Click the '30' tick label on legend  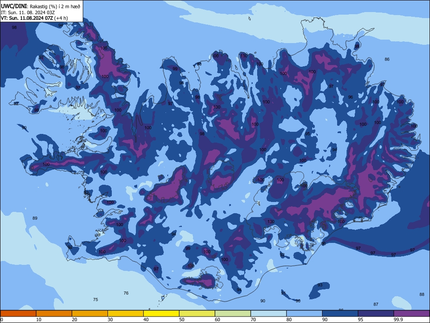tap(110, 320)
